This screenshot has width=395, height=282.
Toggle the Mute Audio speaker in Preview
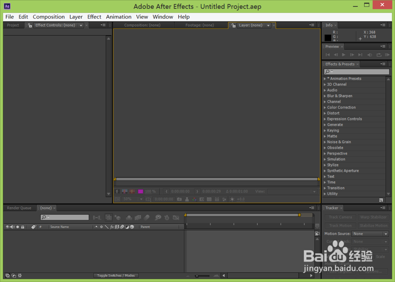pos(370,55)
